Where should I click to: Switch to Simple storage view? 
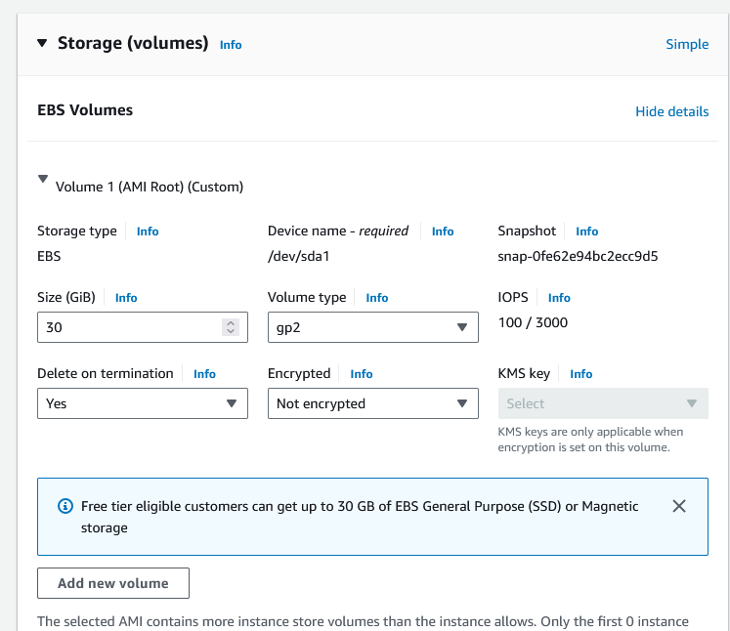point(687,44)
